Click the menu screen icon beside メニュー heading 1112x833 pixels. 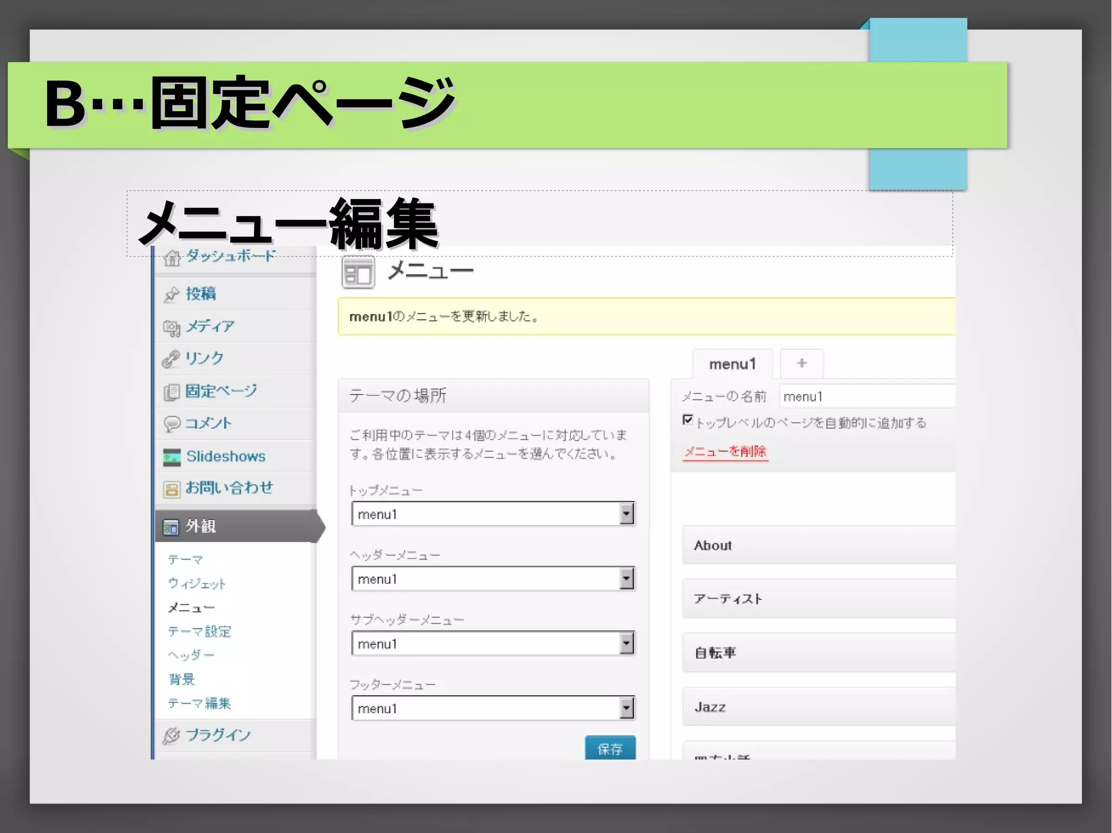coord(358,272)
